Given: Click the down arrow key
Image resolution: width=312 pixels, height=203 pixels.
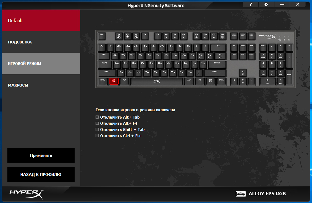Looking at the screenshot, I should tap(243, 82).
